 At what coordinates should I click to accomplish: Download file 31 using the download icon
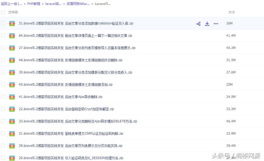(x=207, y=24)
